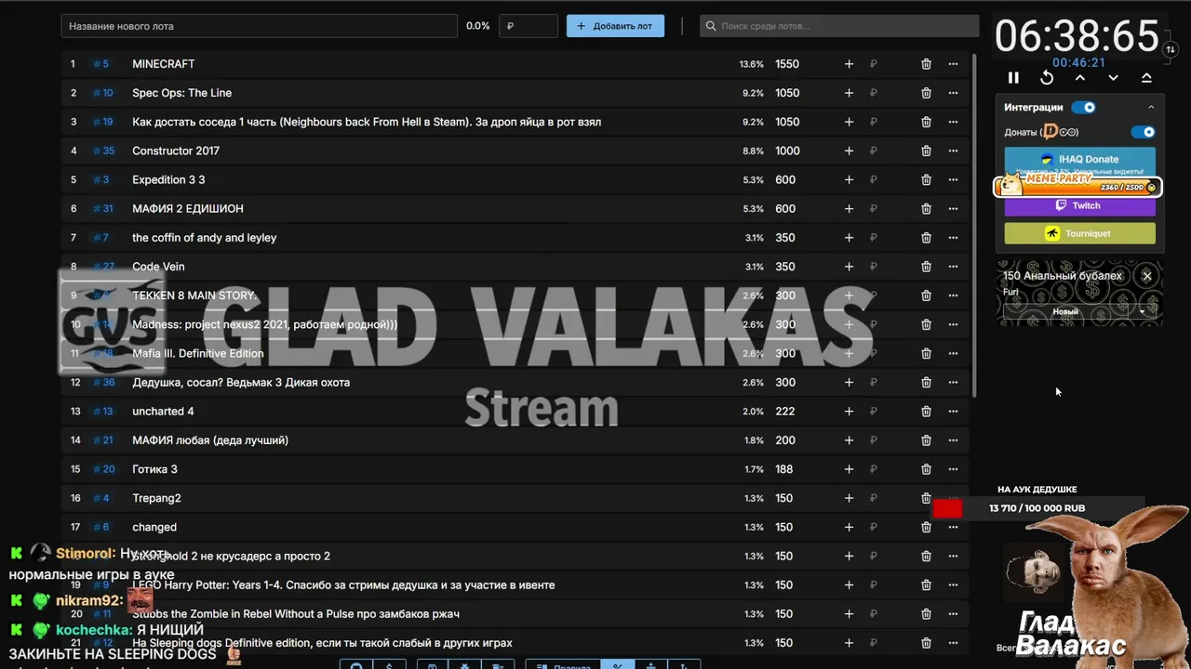The height and width of the screenshot is (669, 1191).
Task: Click the swap-arrows icon beside the timer
Action: [x=1171, y=49]
